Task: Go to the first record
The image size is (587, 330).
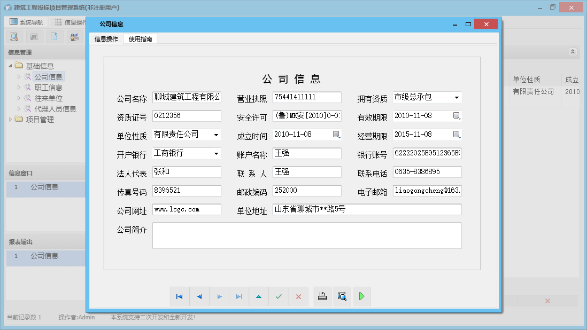Action: 180,296
